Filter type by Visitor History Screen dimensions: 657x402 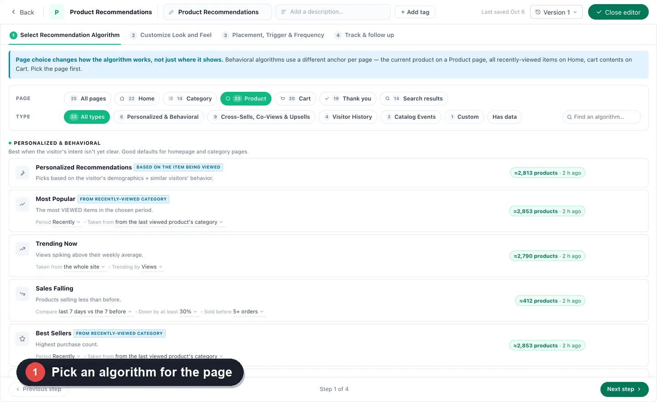(x=348, y=117)
